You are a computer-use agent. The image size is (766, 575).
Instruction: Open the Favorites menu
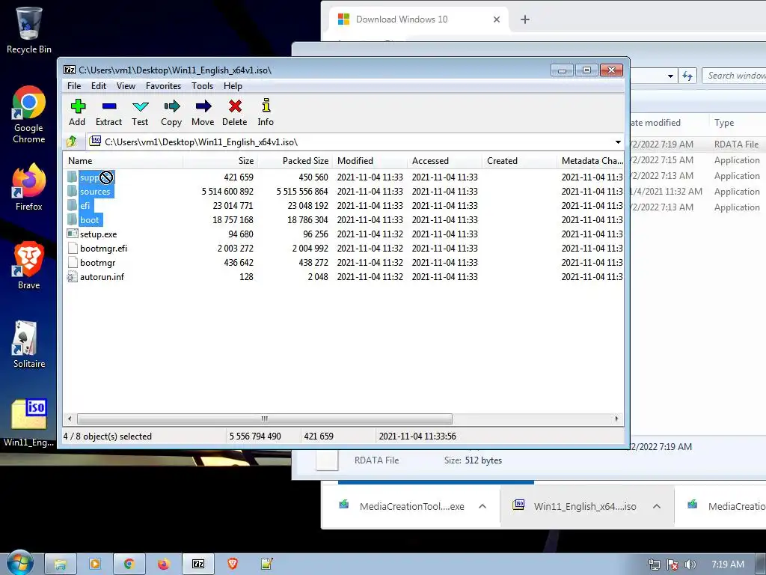click(x=164, y=86)
